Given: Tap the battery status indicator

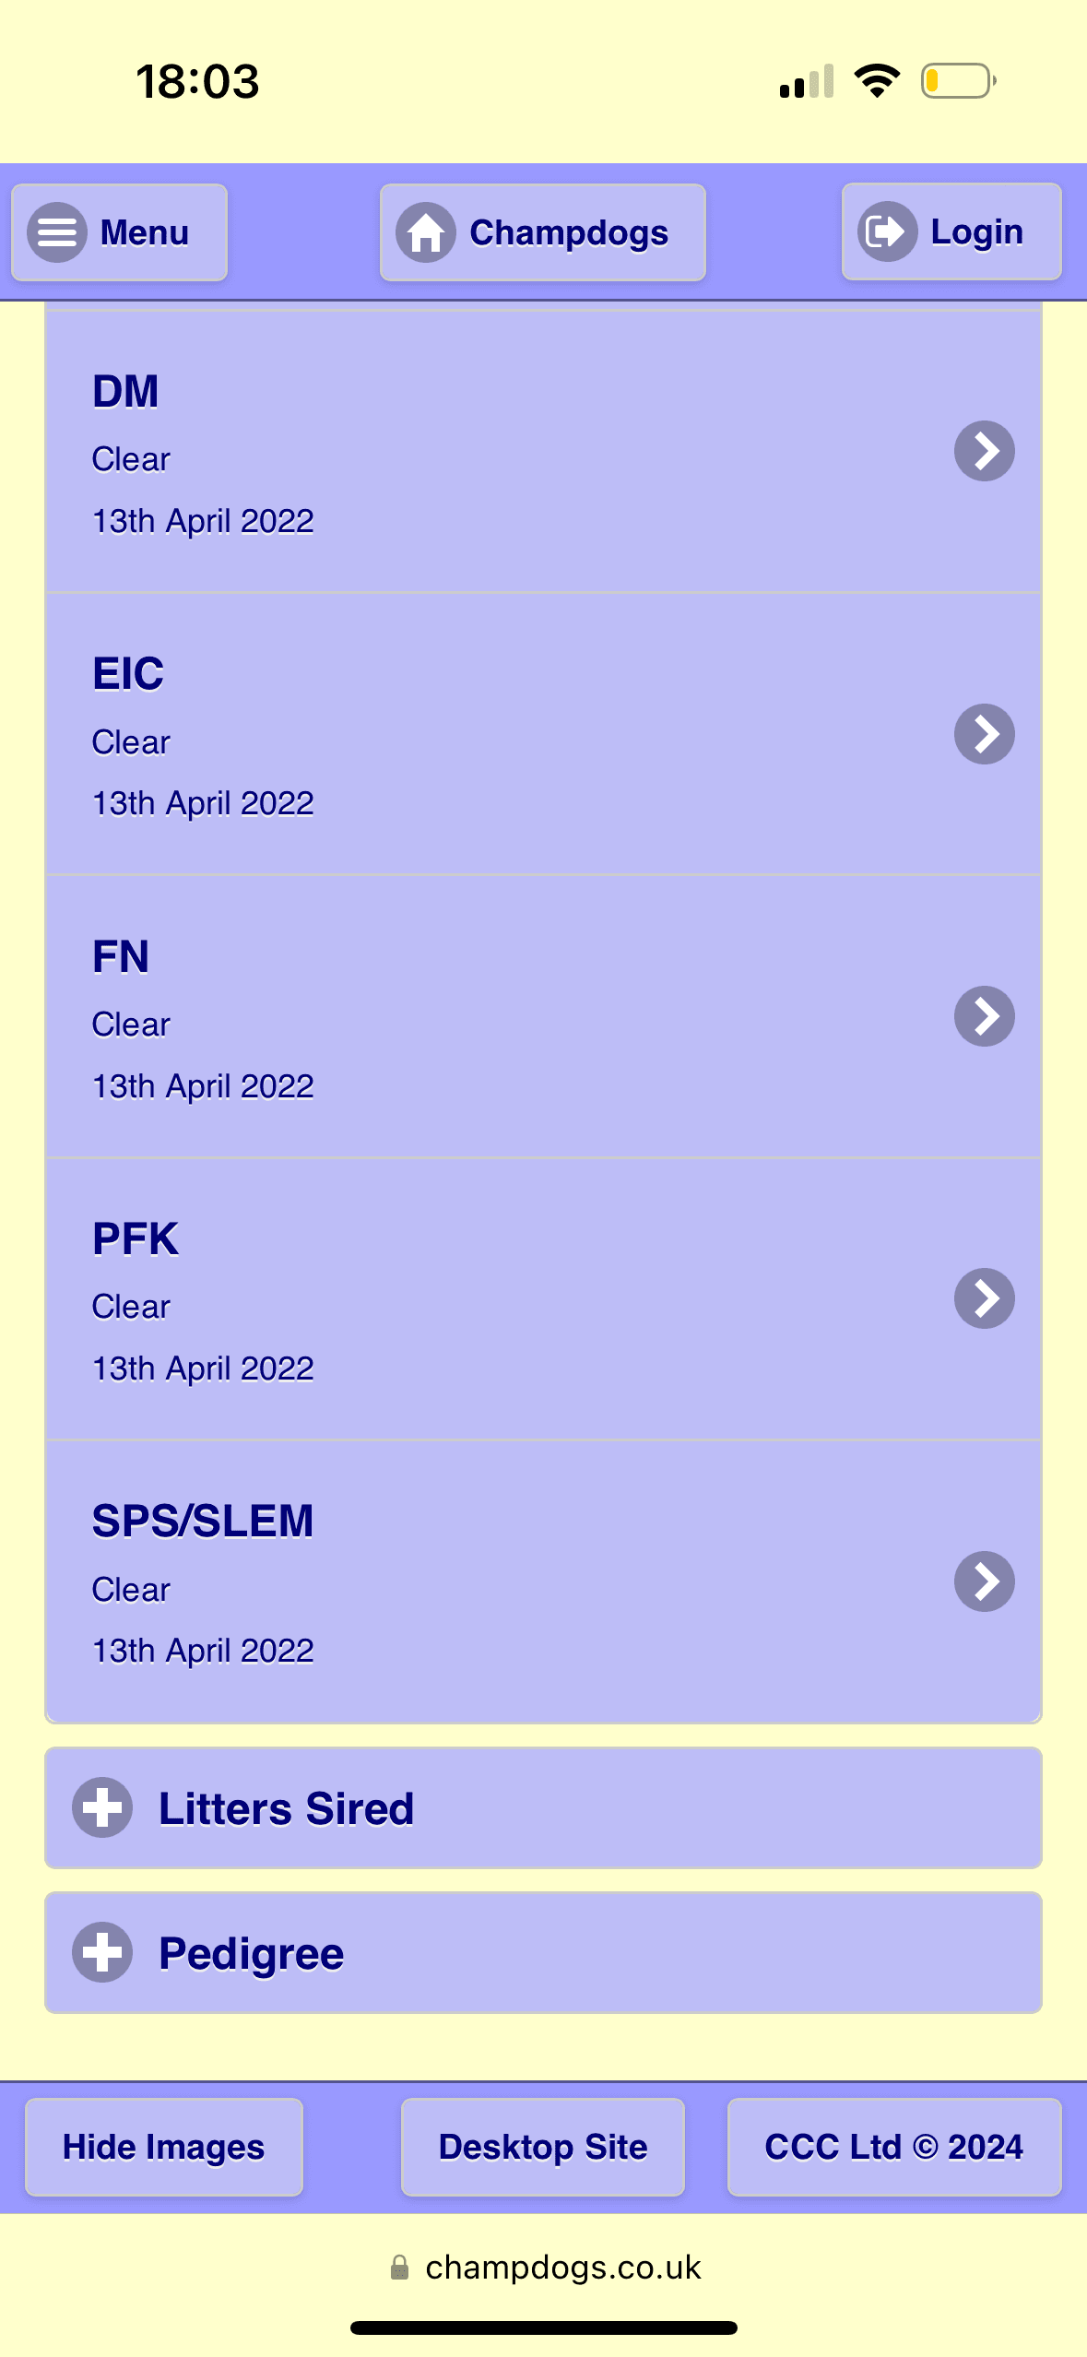Looking at the screenshot, I should 959,81.
